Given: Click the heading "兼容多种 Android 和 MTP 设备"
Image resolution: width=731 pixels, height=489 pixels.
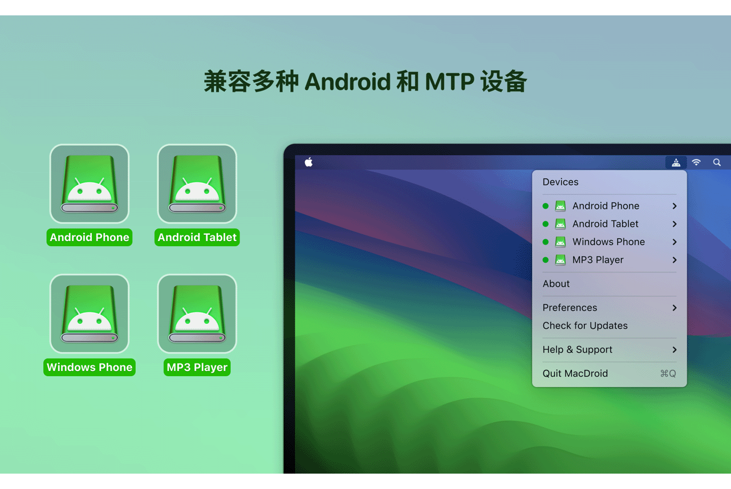Looking at the screenshot, I should (365, 82).
